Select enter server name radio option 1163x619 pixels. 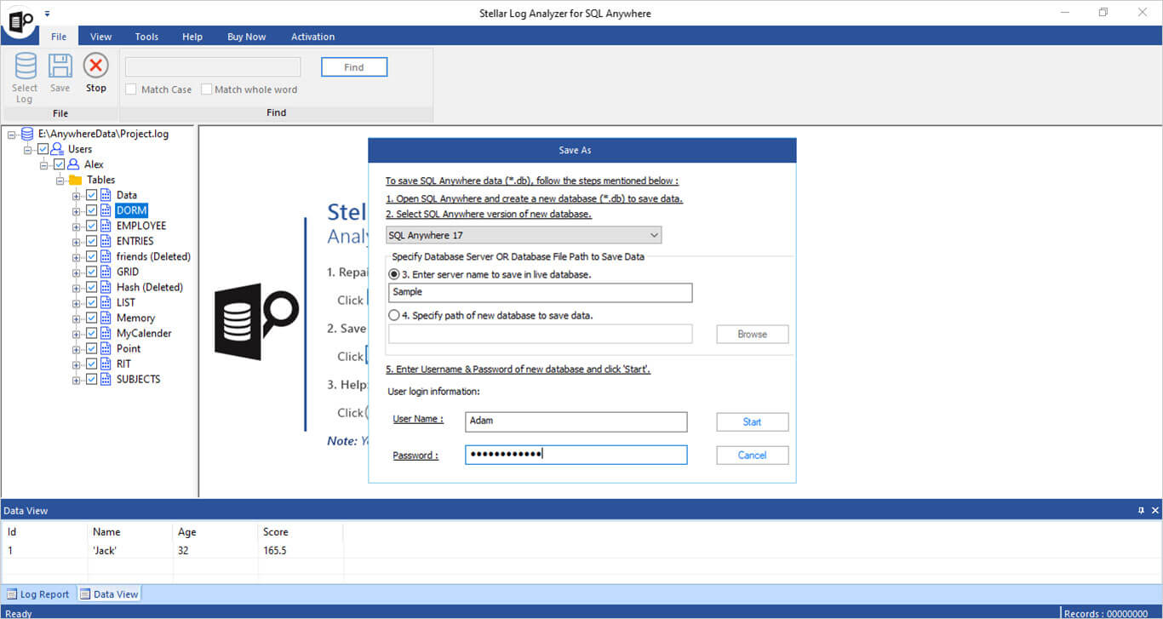[393, 274]
